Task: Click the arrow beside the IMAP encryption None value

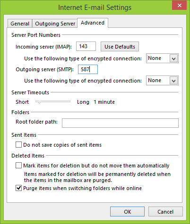Action: tap(173, 58)
